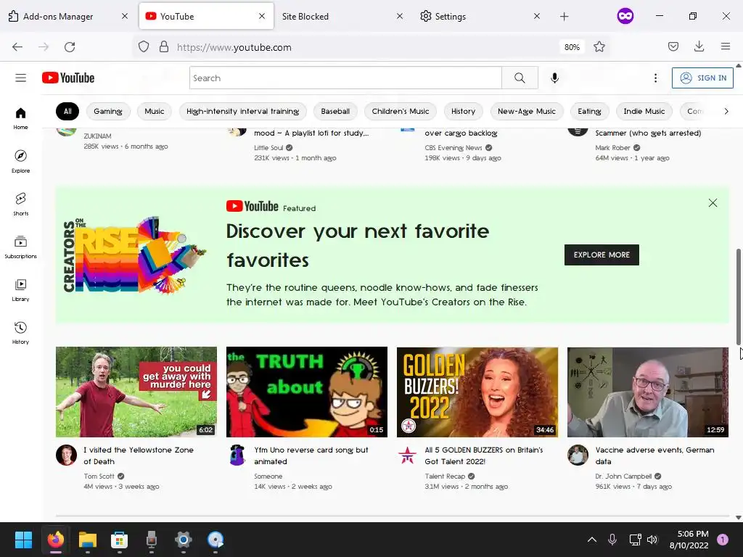Go back with browser back arrow
The image size is (743, 557).
point(17,46)
